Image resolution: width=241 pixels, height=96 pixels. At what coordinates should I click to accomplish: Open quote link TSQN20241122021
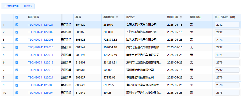[41, 77]
